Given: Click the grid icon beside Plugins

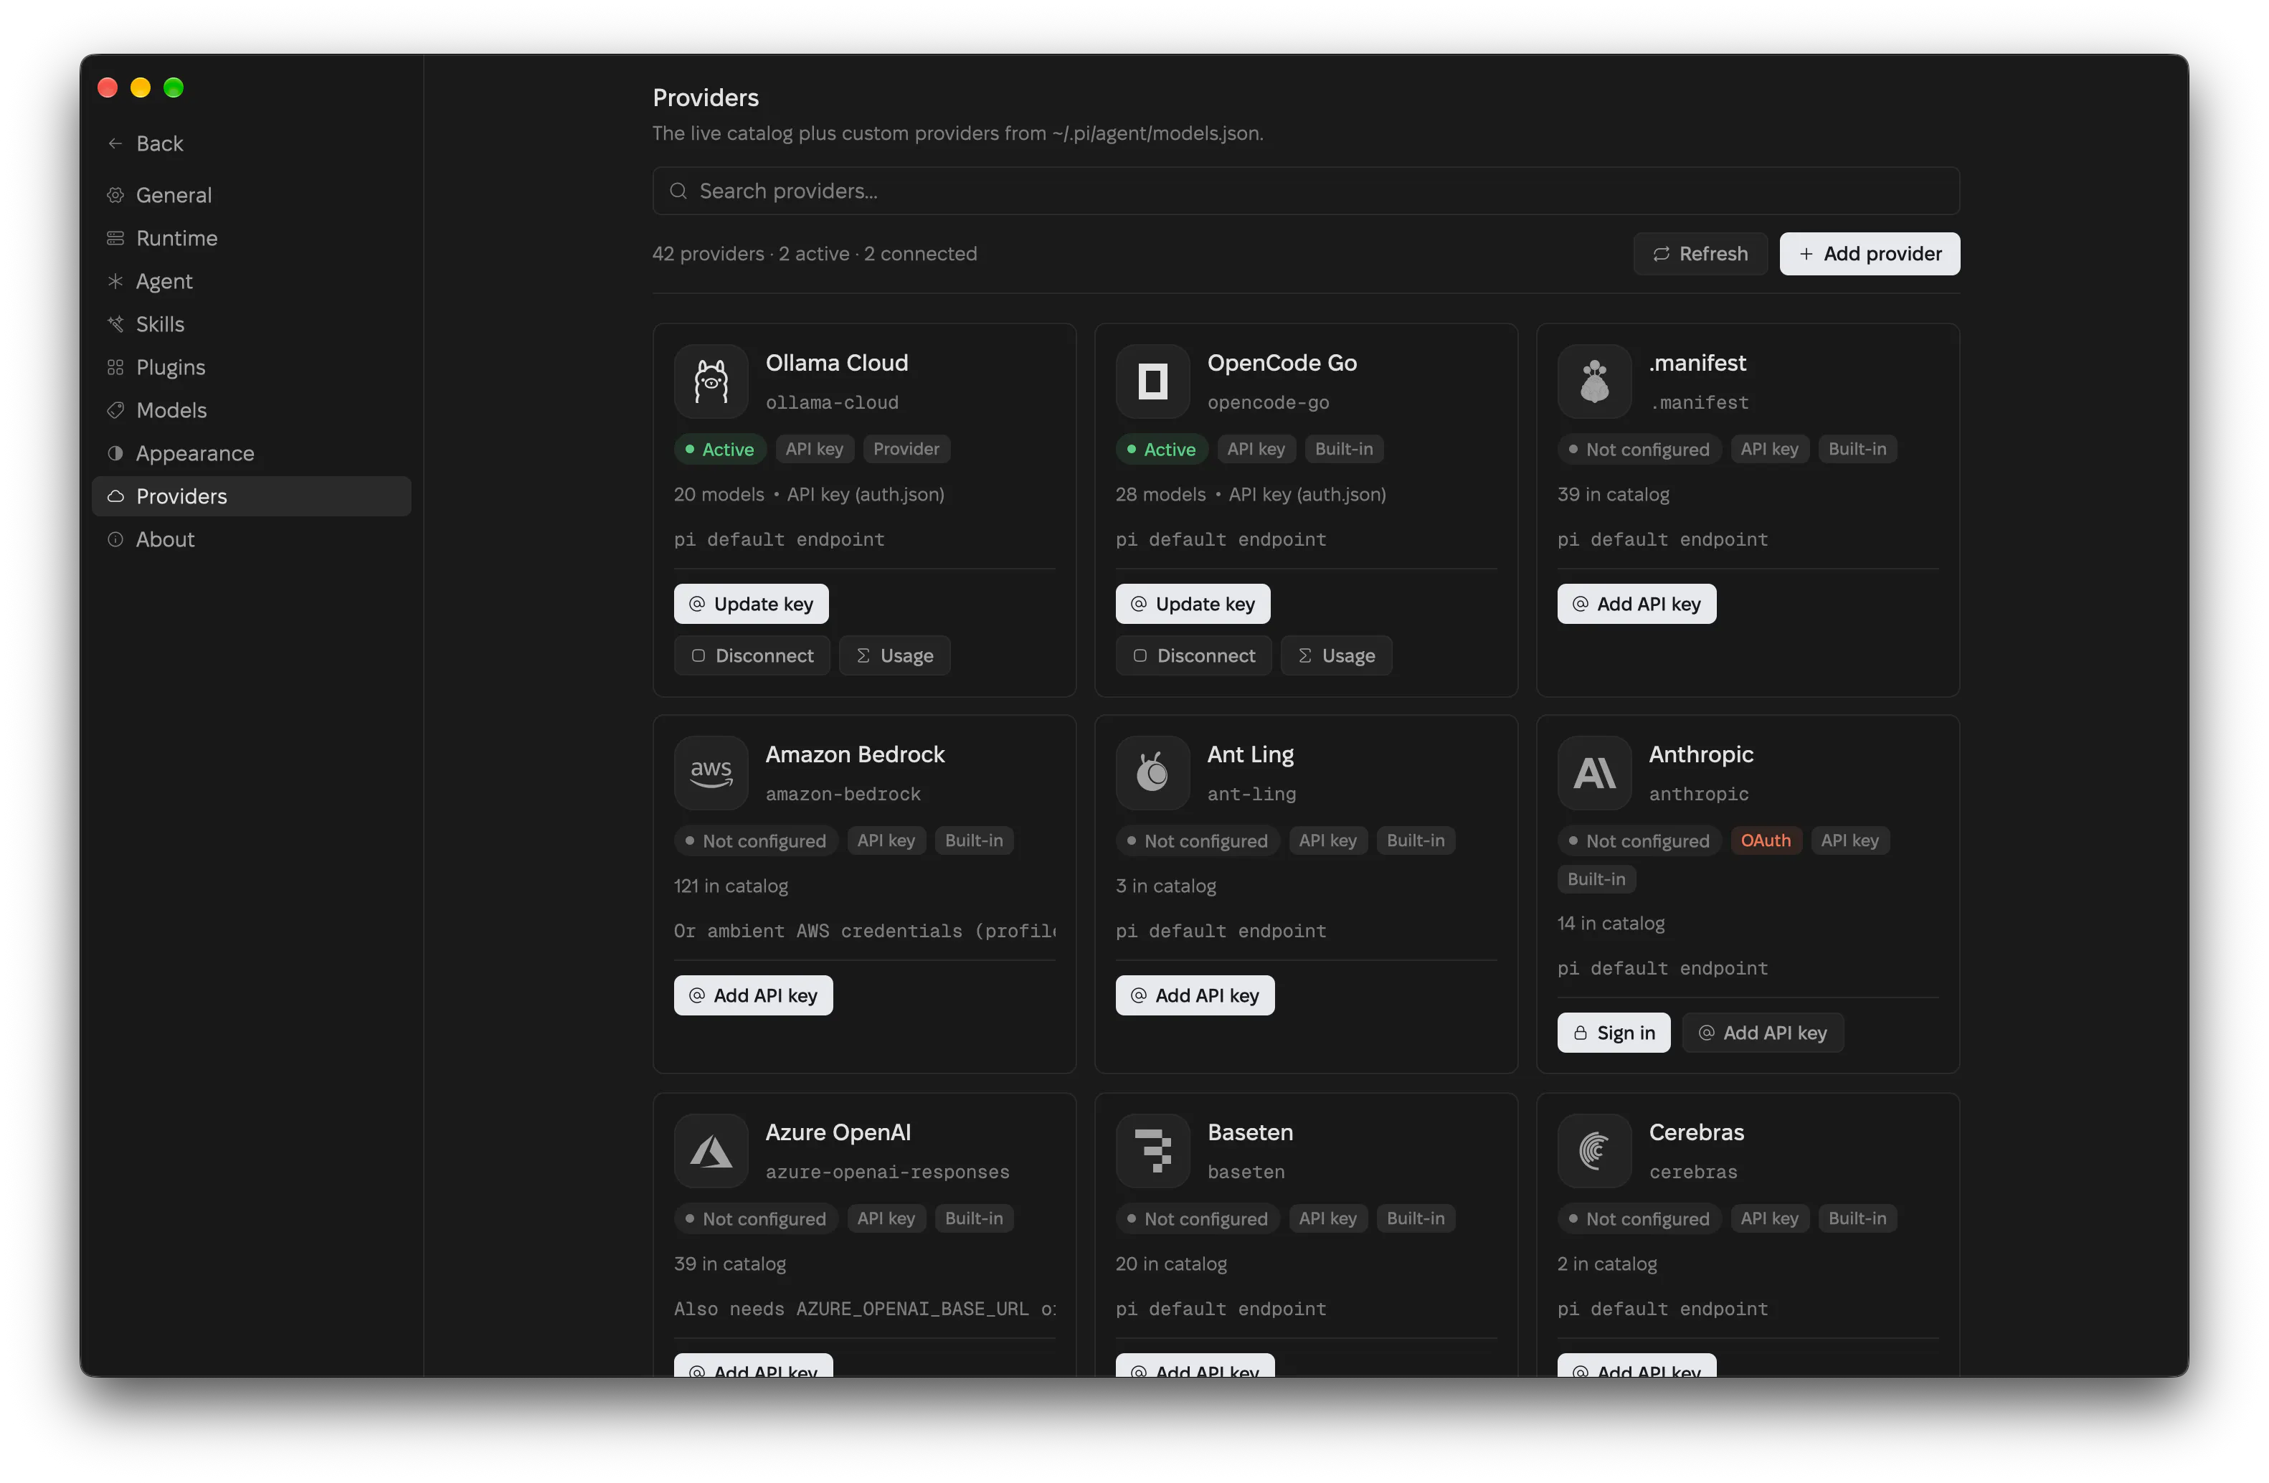Looking at the screenshot, I should pyautogui.click(x=115, y=368).
